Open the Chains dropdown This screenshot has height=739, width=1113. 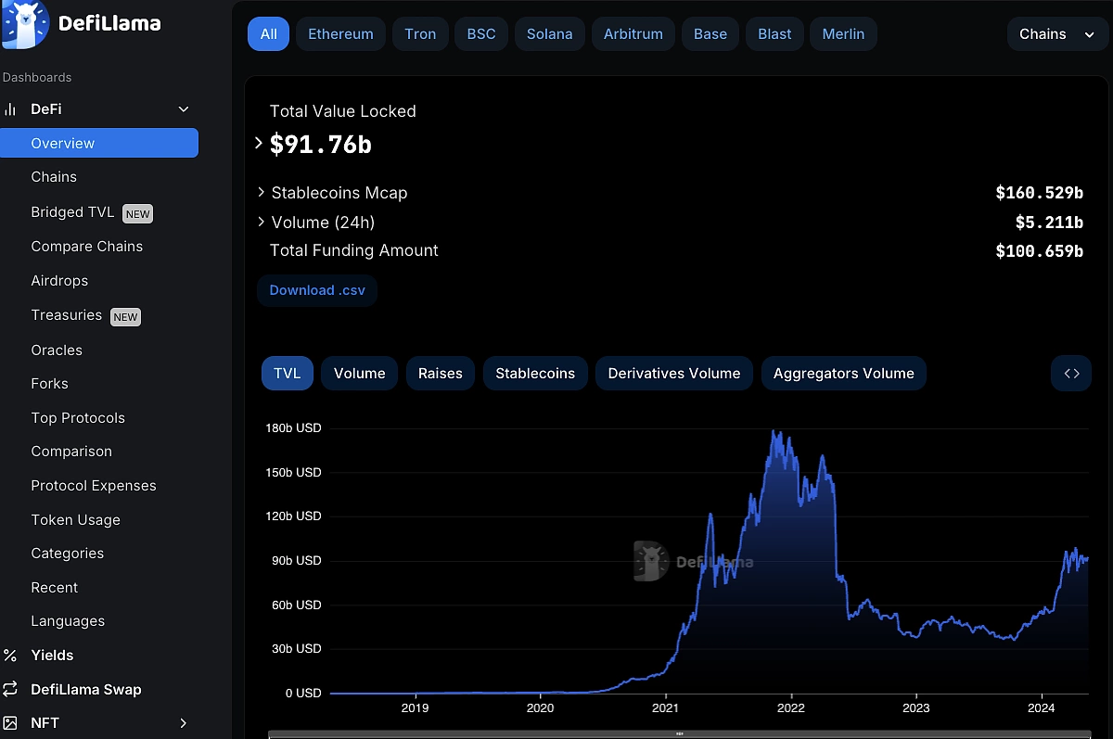[x=1057, y=34]
